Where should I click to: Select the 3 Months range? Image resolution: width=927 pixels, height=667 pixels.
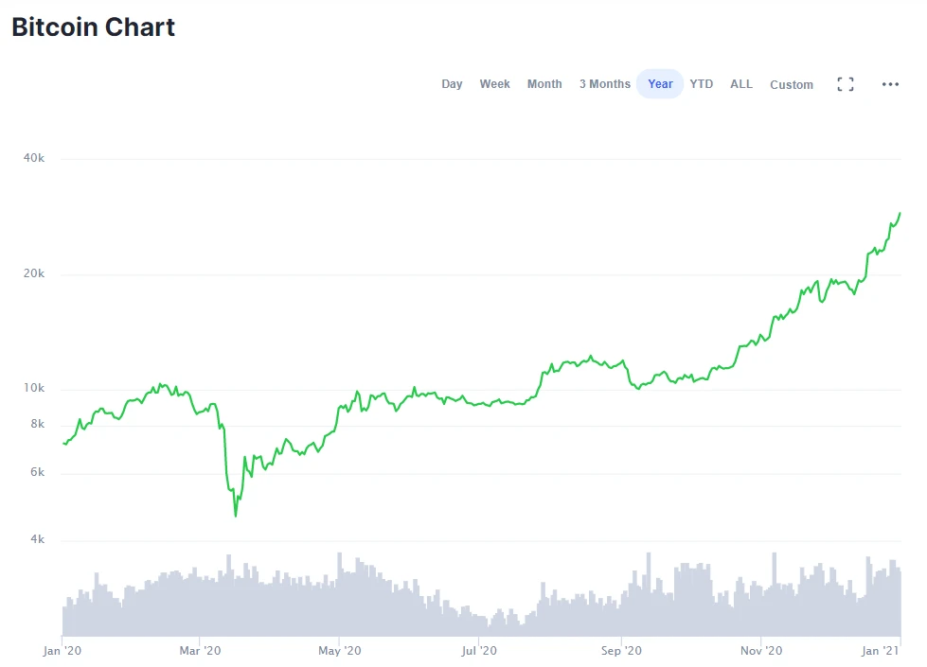click(604, 84)
